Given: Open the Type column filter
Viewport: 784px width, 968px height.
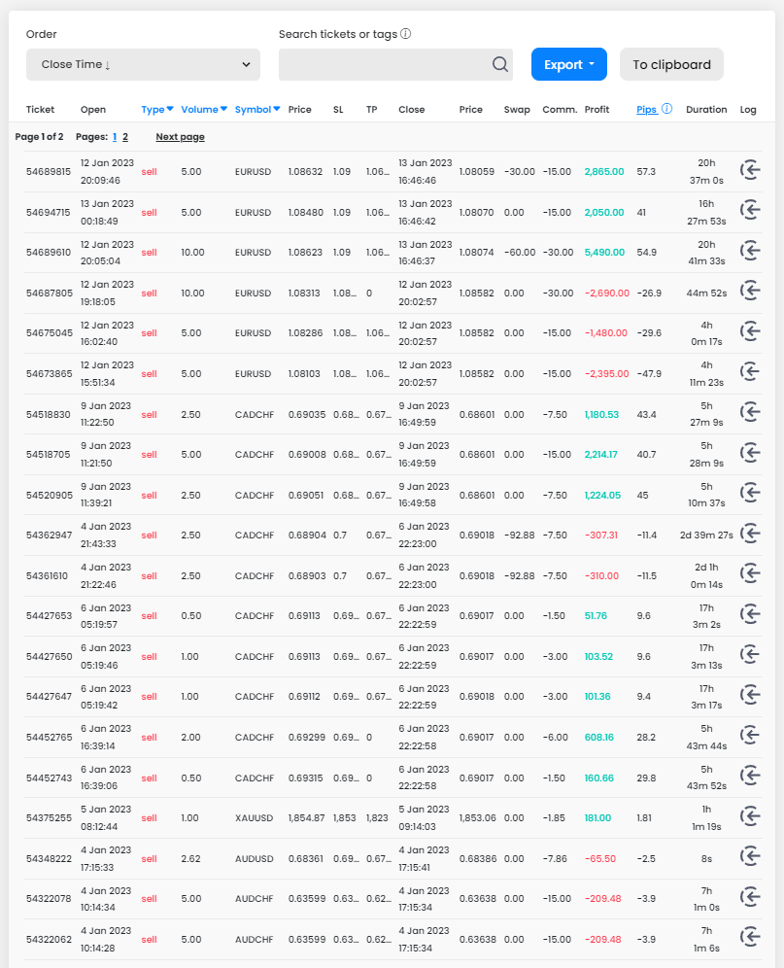Looking at the screenshot, I should (157, 110).
